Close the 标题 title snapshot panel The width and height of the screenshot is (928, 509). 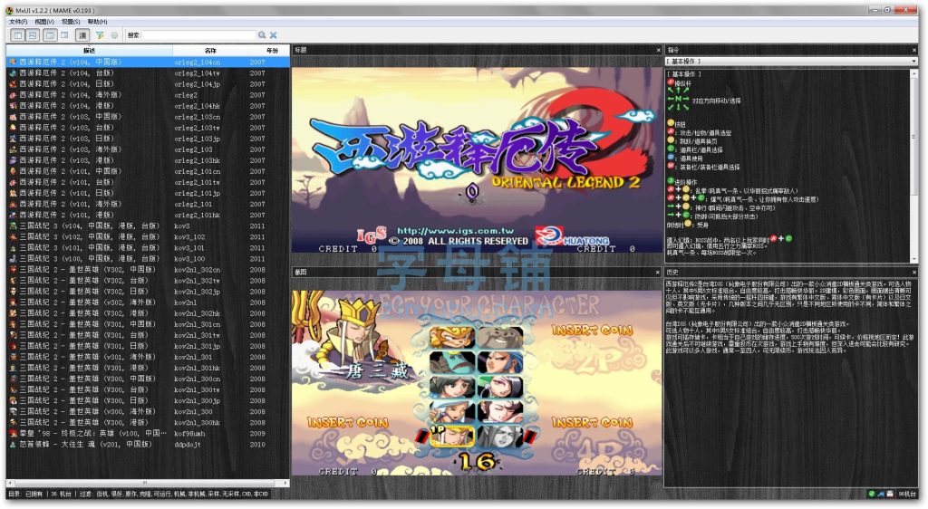coord(658,50)
